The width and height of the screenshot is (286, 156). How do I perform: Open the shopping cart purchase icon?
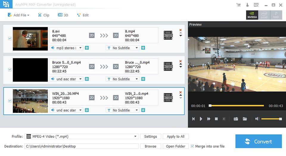pyautogui.click(x=238, y=5)
